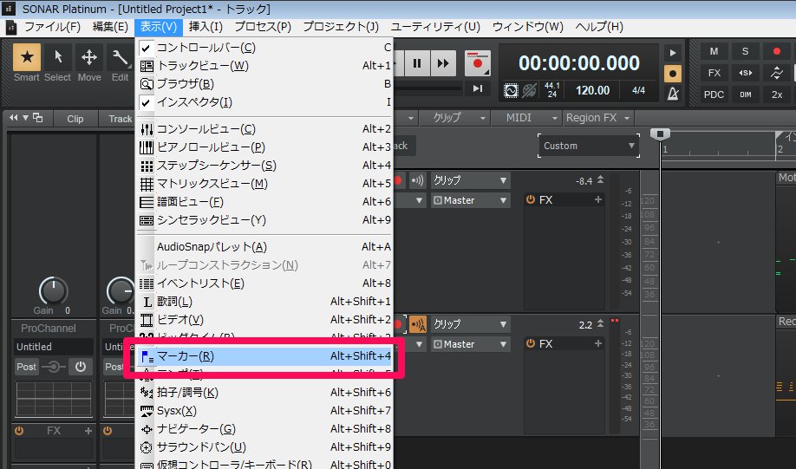Viewport: 796px width, 469px height.
Task: Open Piano Roll View entry
Action: 265,147
